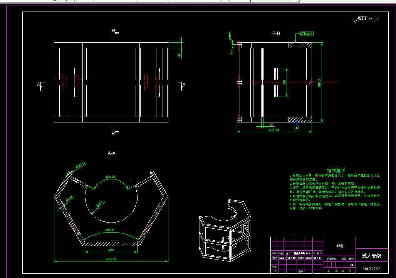This screenshot has width=396, height=278.
Task: Click the 载人支架 title block name
Action: coord(371,256)
